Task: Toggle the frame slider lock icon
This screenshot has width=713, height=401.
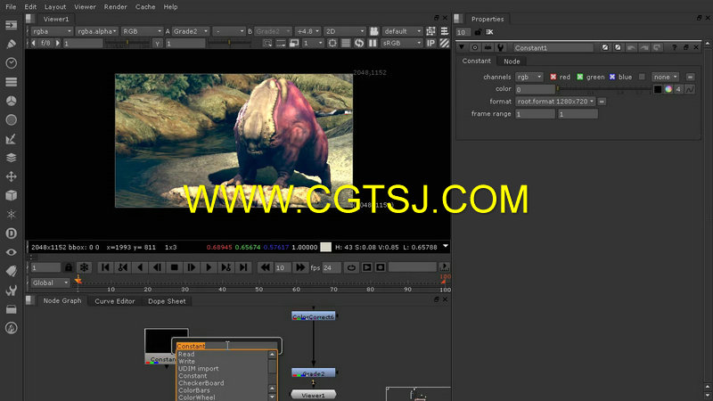Action: click(69, 267)
